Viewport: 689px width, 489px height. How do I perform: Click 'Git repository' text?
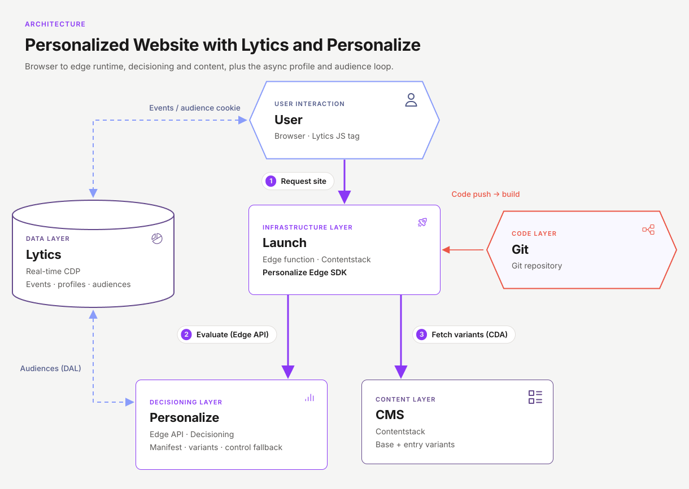[x=537, y=266]
